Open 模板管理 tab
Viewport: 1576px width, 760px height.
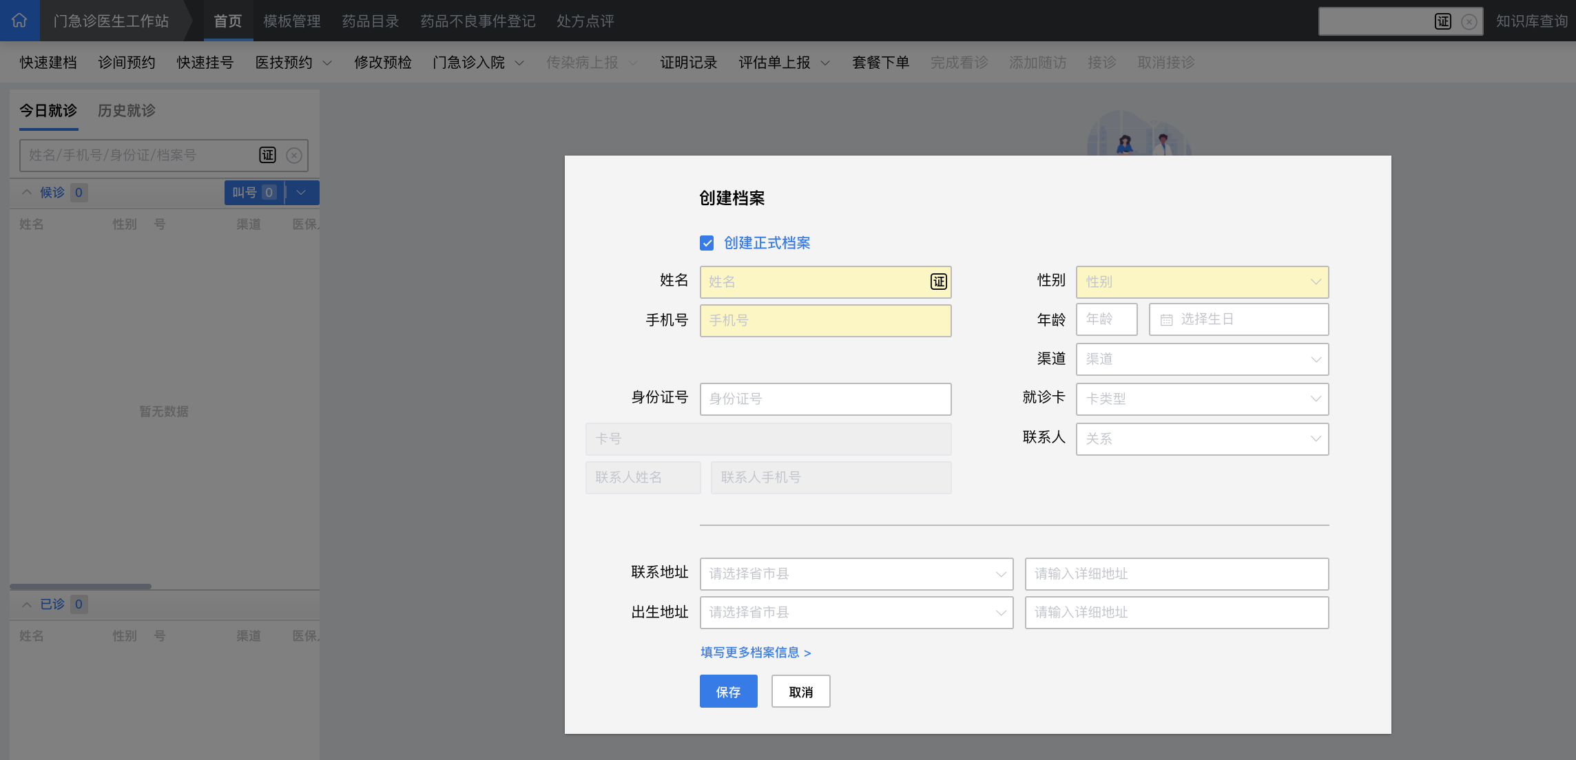pyautogui.click(x=292, y=21)
